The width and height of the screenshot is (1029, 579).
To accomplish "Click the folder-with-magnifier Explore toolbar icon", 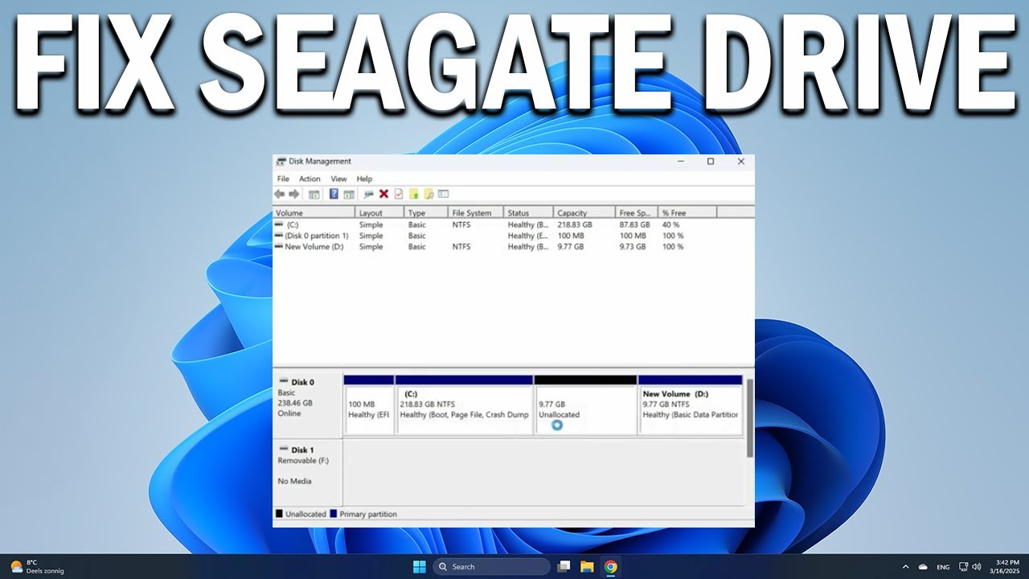I will pyautogui.click(x=428, y=194).
